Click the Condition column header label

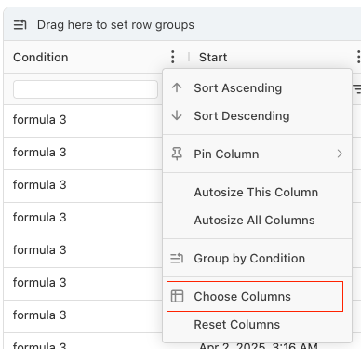pyautogui.click(x=41, y=58)
